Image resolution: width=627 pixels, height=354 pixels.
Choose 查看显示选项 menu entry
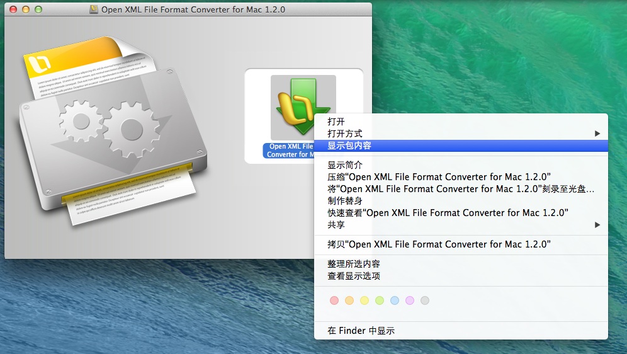(461, 276)
